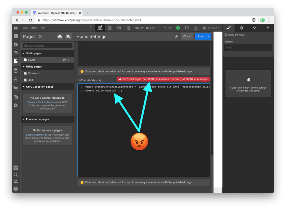Viewport: 286px width, 209px height.
Task: Open Save button dropdown arrow
Action: click(x=208, y=36)
